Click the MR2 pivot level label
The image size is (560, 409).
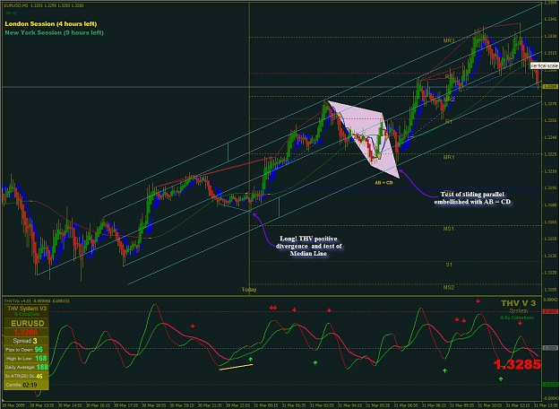pyautogui.click(x=449, y=99)
